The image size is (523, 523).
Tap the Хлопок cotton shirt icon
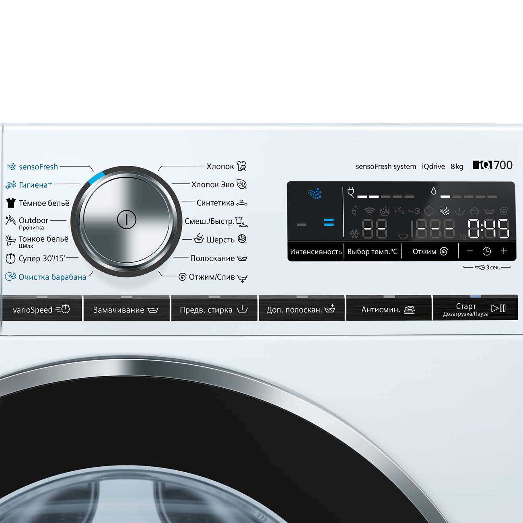pyautogui.click(x=241, y=166)
